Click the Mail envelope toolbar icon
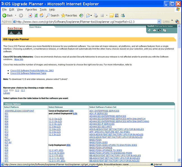Screen dimensions: 182x167 pyautogui.click(x=88, y=15)
